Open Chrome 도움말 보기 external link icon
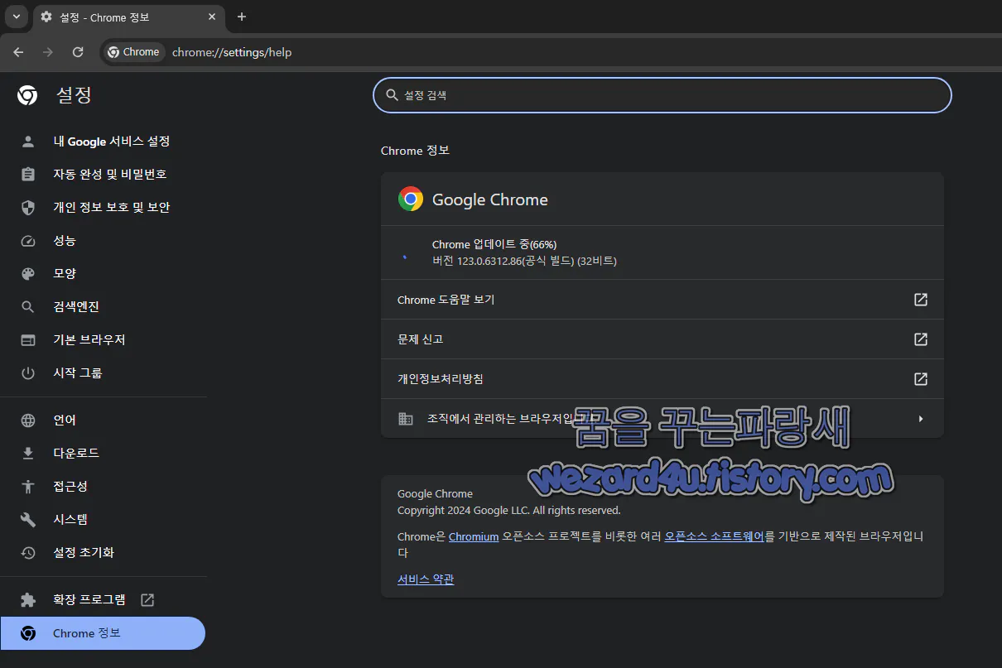The height and width of the screenshot is (668, 1002). click(920, 300)
